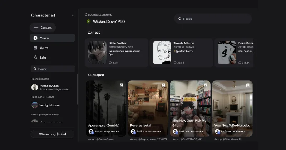The width and height of the screenshot is (286, 150).
Task: Collapse the sidebar with the double chevron
Action: click(73, 15)
